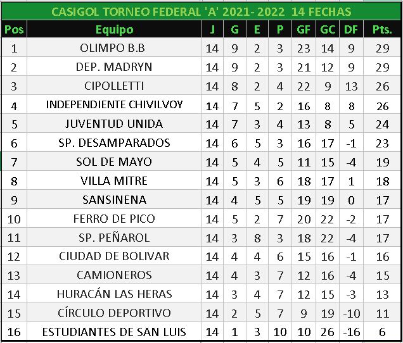
Task: Click the HURACÁN LAS HERAS cell
Action: pyautogui.click(x=114, y=294)
